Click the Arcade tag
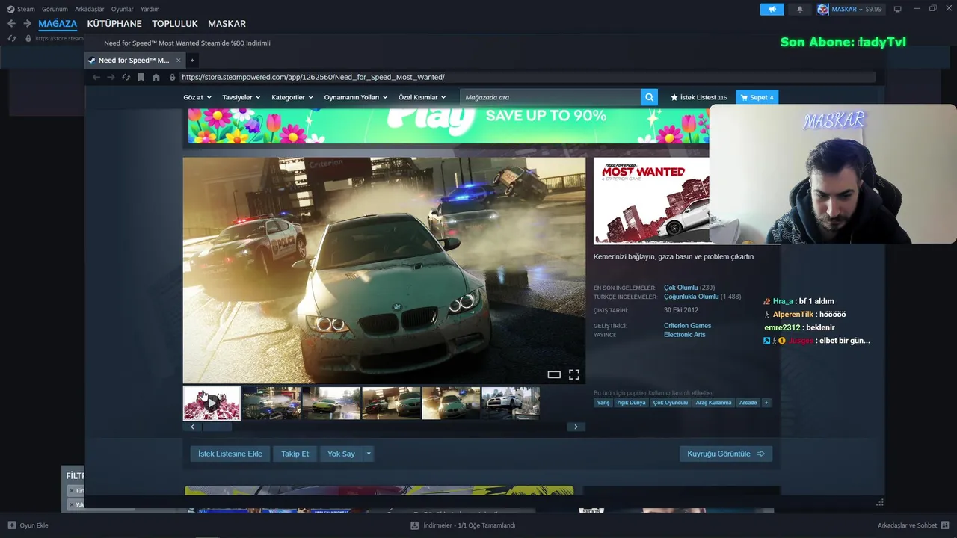This screenshot has height=538, width=957. point(748,403)
